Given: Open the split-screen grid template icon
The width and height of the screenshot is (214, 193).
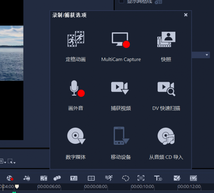Looking at the screenshot, I should pyautogui.click(x=91, y=178).
